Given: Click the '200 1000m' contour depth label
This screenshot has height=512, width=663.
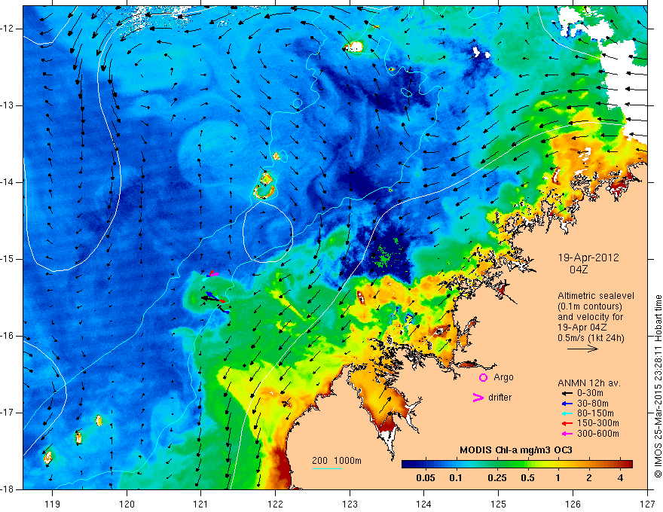Looking at the screenshot, I should [337, 461].
